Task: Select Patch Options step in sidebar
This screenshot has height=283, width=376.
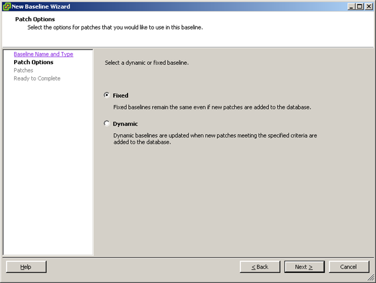Action: tap(33, 62)
